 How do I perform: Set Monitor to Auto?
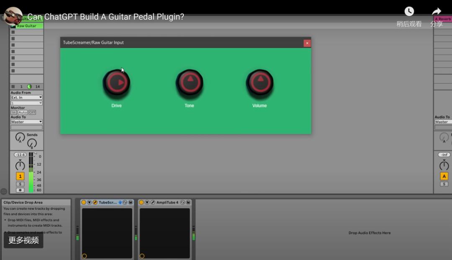(x=23, y=113)
